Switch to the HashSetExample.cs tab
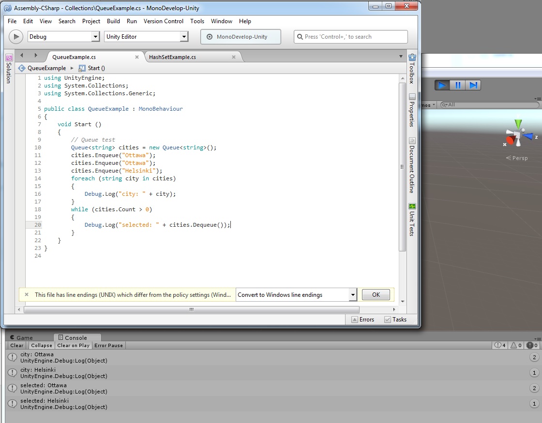This screenshot has height=423, width=542. click(173, 57)
